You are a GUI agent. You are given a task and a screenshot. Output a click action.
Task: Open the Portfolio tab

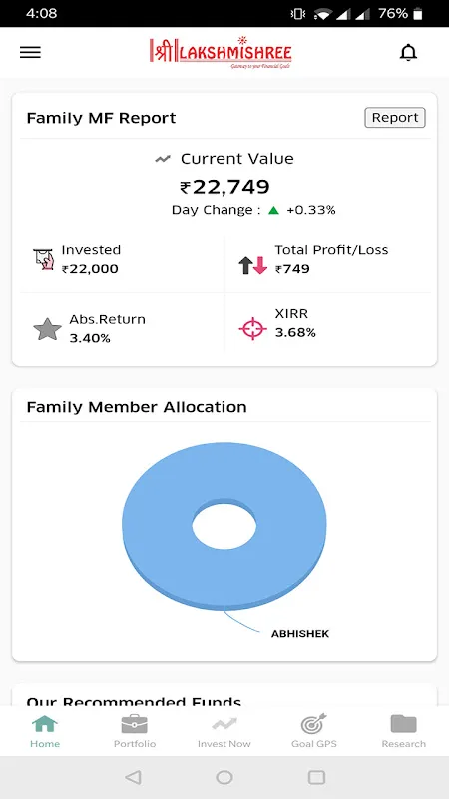tap(135, 731)
